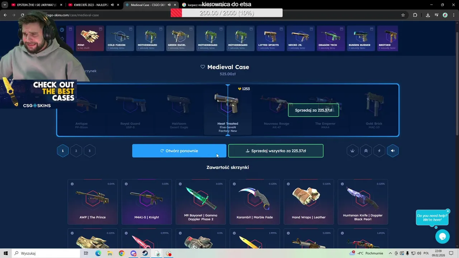Reload the page with the refresh icon

(22, 15)
